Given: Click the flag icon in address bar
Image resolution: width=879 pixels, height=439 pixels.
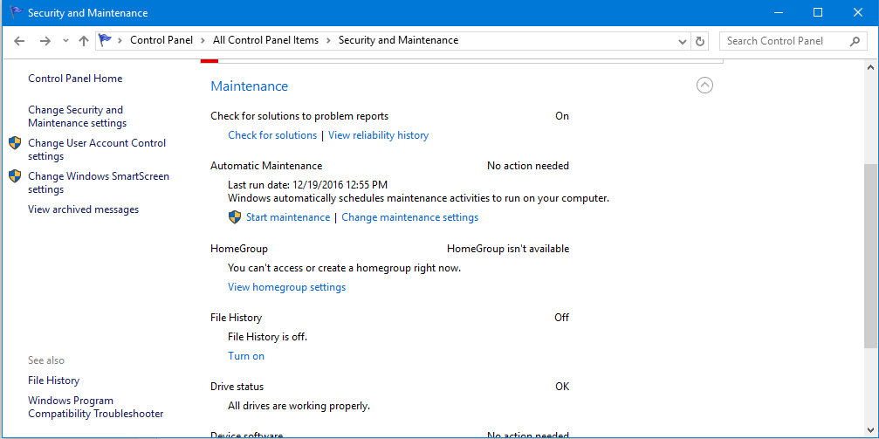Looking at the screenshot, I should tap(105, 40).
